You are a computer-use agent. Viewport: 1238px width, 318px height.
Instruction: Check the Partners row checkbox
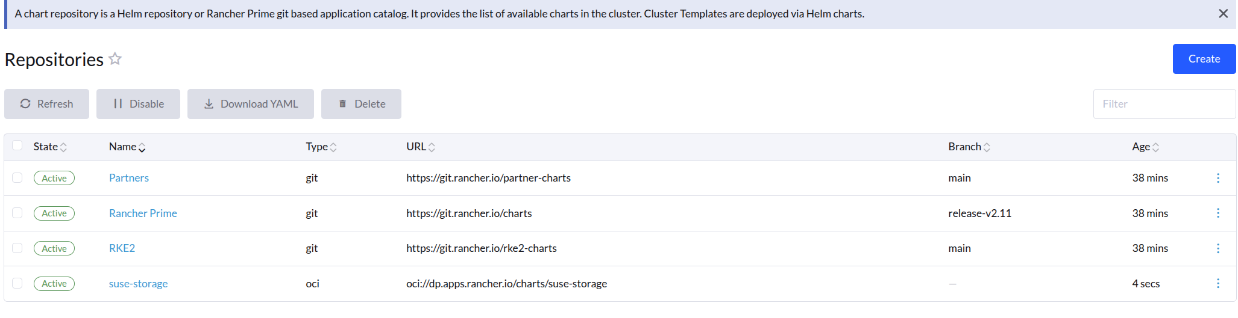(17, 178)
